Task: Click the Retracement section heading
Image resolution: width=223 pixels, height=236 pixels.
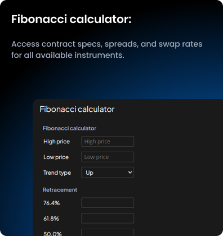Action: pyautogui.click(x=60, y=190)
